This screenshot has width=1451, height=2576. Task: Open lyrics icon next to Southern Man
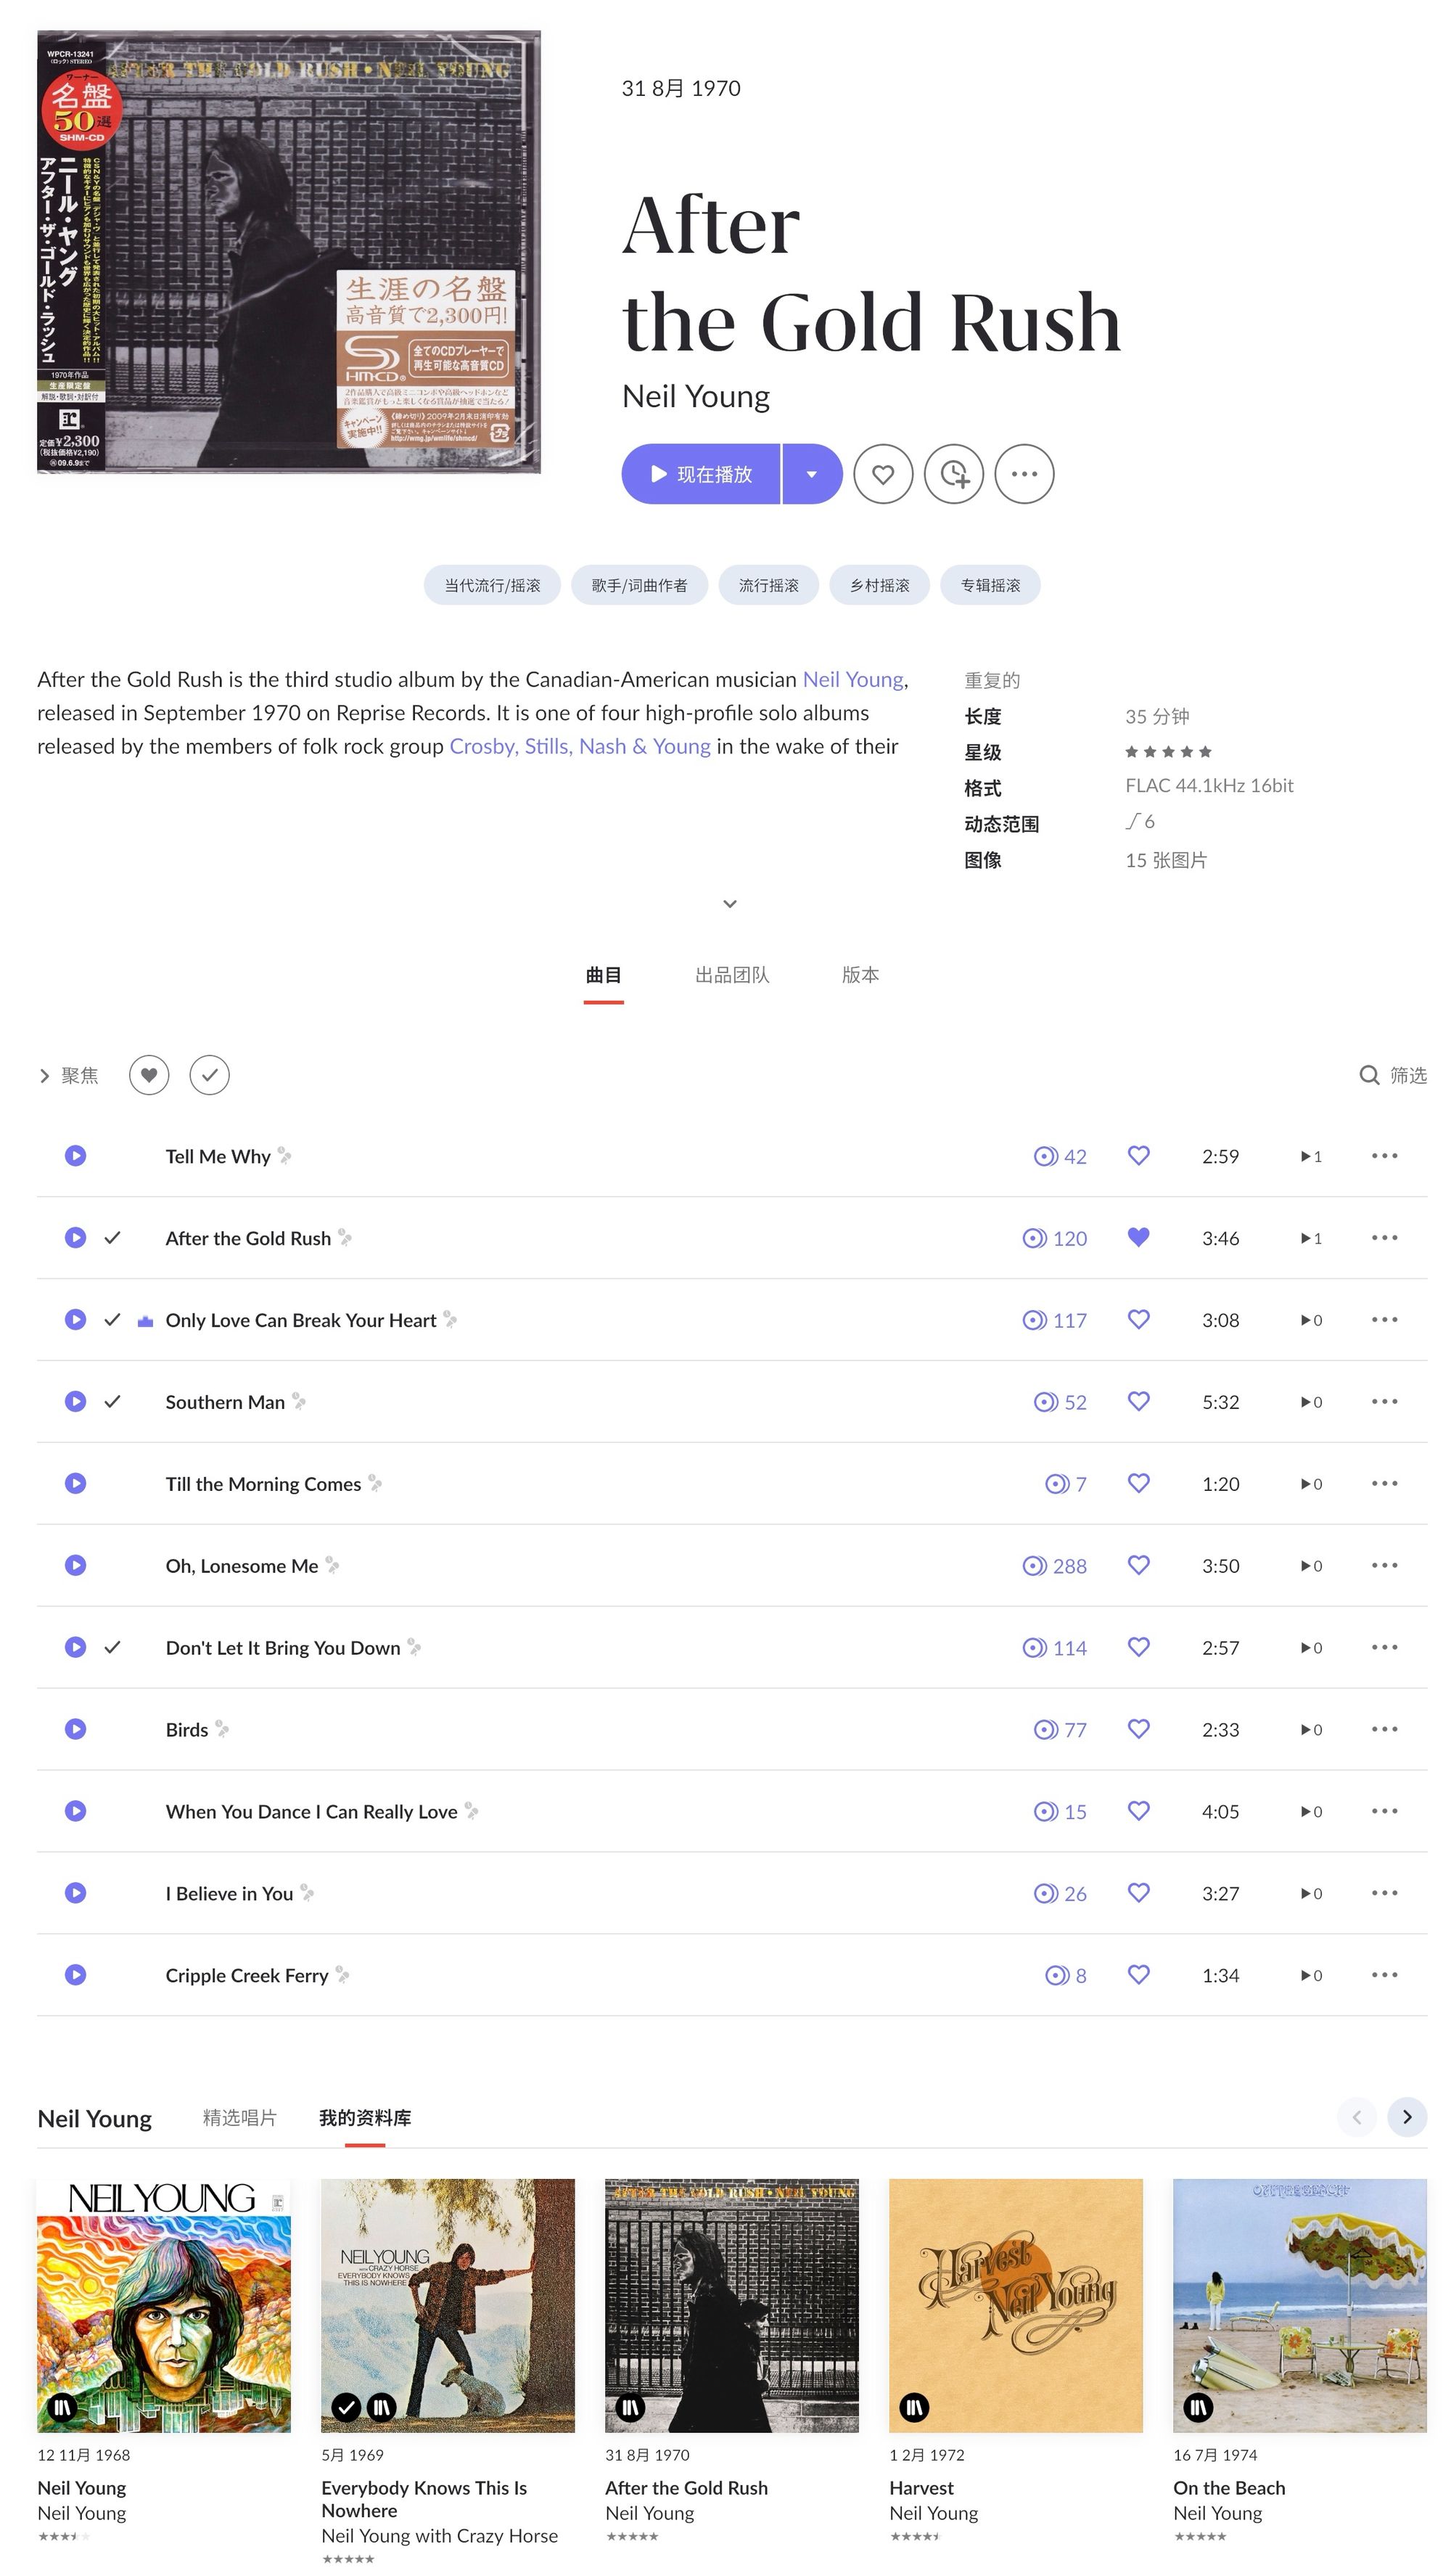299,1402
